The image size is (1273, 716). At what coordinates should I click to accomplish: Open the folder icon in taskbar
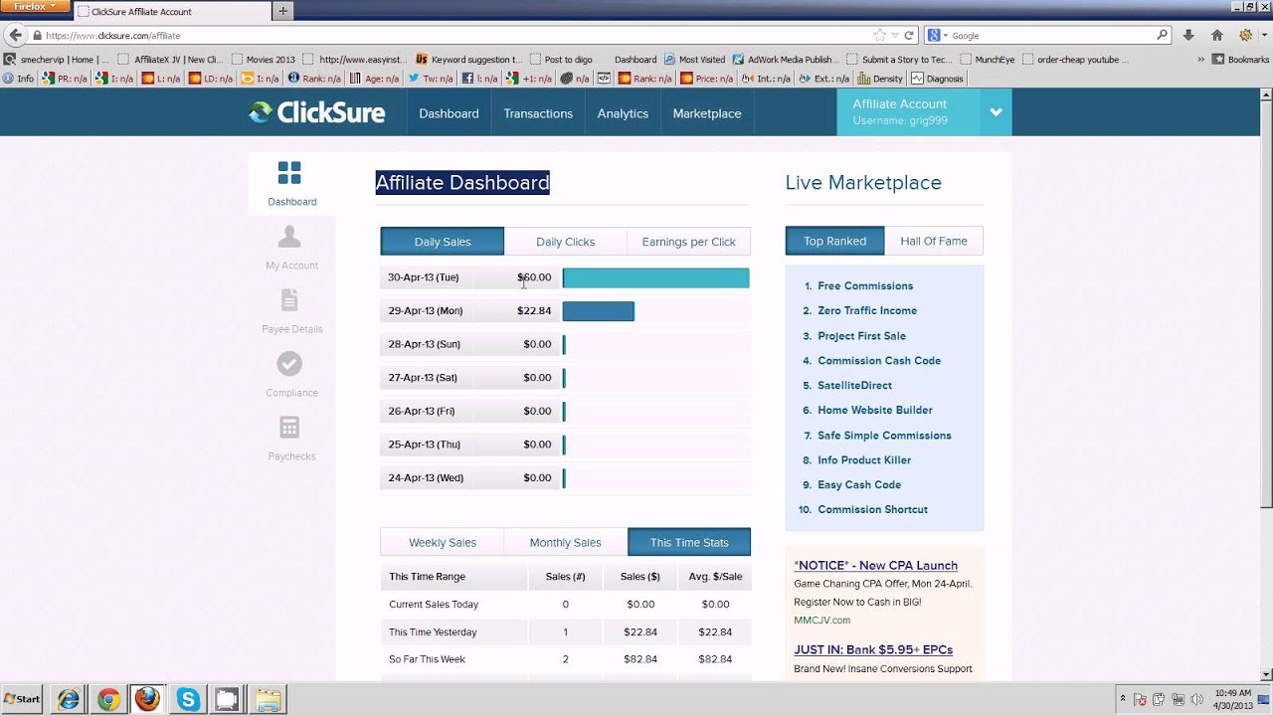pos(267,699)
